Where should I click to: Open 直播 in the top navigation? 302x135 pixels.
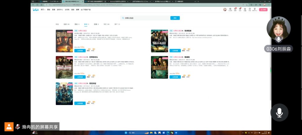(54, 10)
